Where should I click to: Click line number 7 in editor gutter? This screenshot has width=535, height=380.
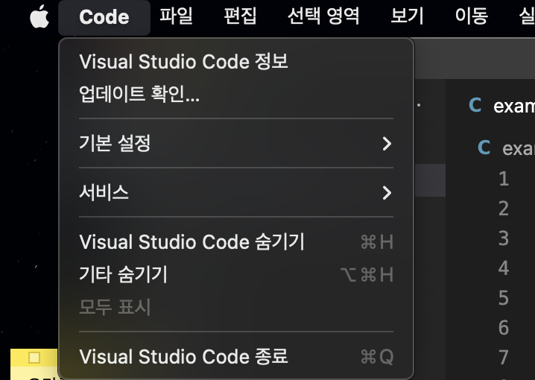point(504,358)
